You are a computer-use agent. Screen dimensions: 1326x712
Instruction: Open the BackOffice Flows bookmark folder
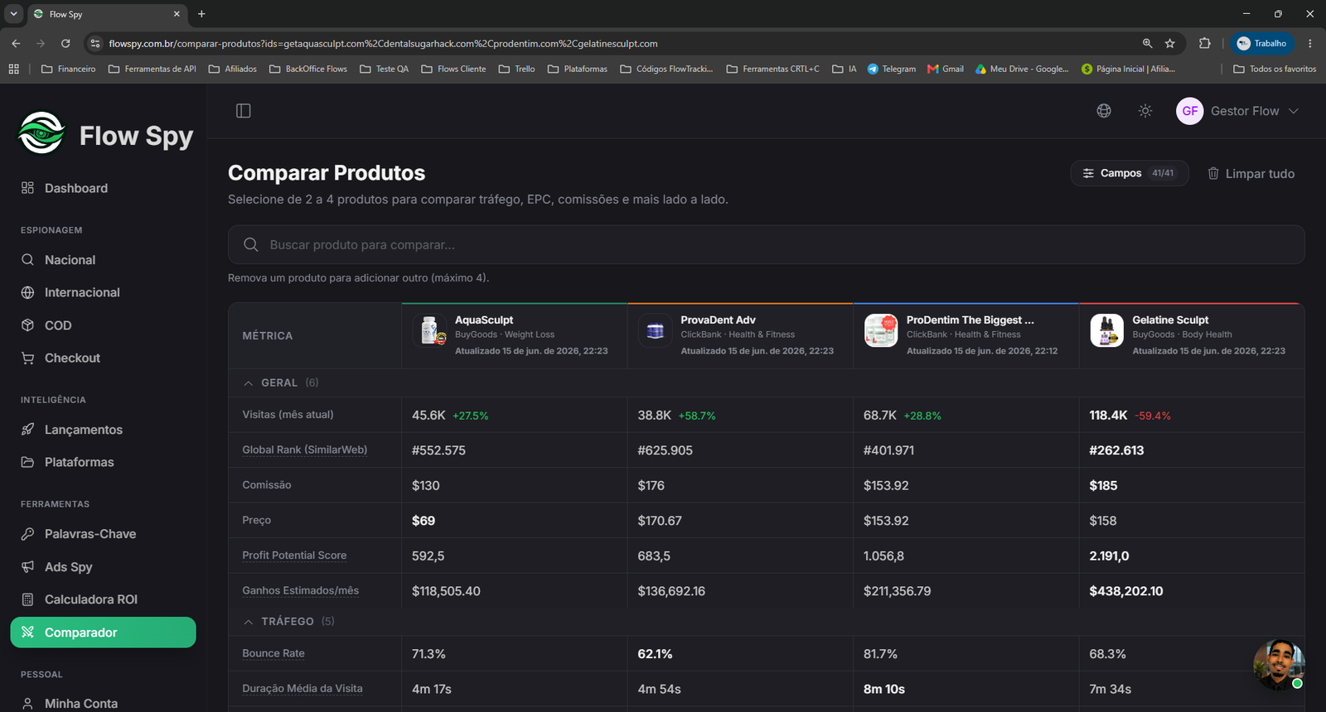click(x=308, y=69)
